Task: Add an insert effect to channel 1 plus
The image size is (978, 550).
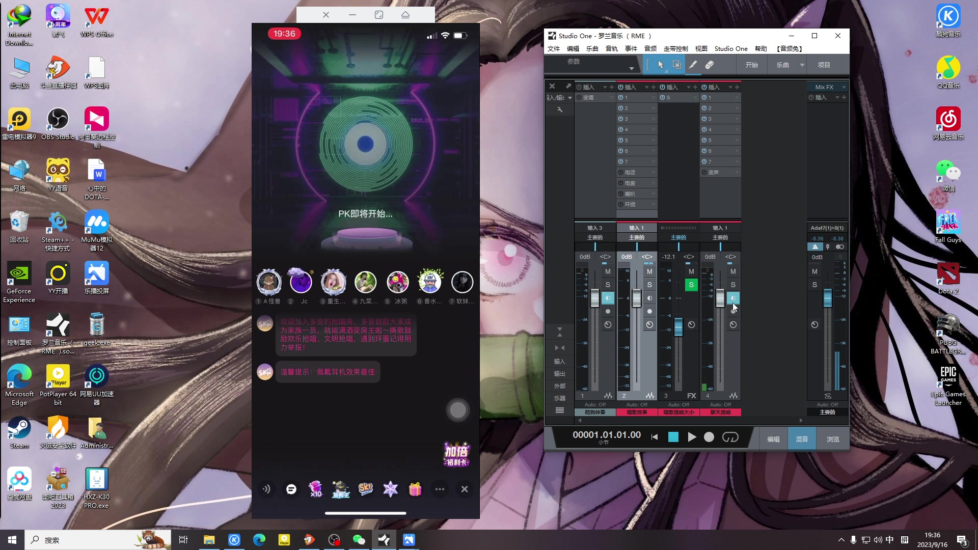Action: coord(612,87)
